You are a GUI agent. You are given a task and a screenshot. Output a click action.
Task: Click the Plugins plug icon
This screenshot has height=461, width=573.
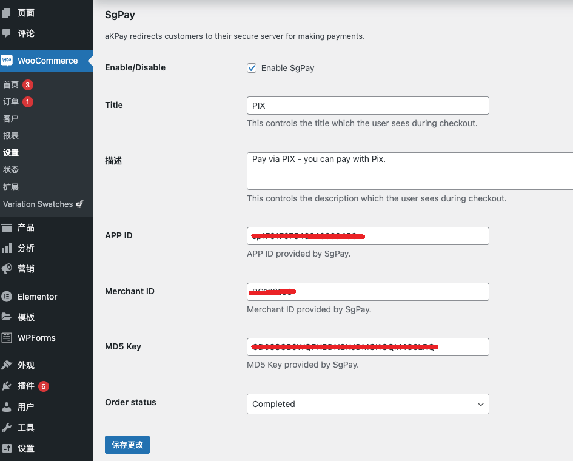[x=7, y=386]
